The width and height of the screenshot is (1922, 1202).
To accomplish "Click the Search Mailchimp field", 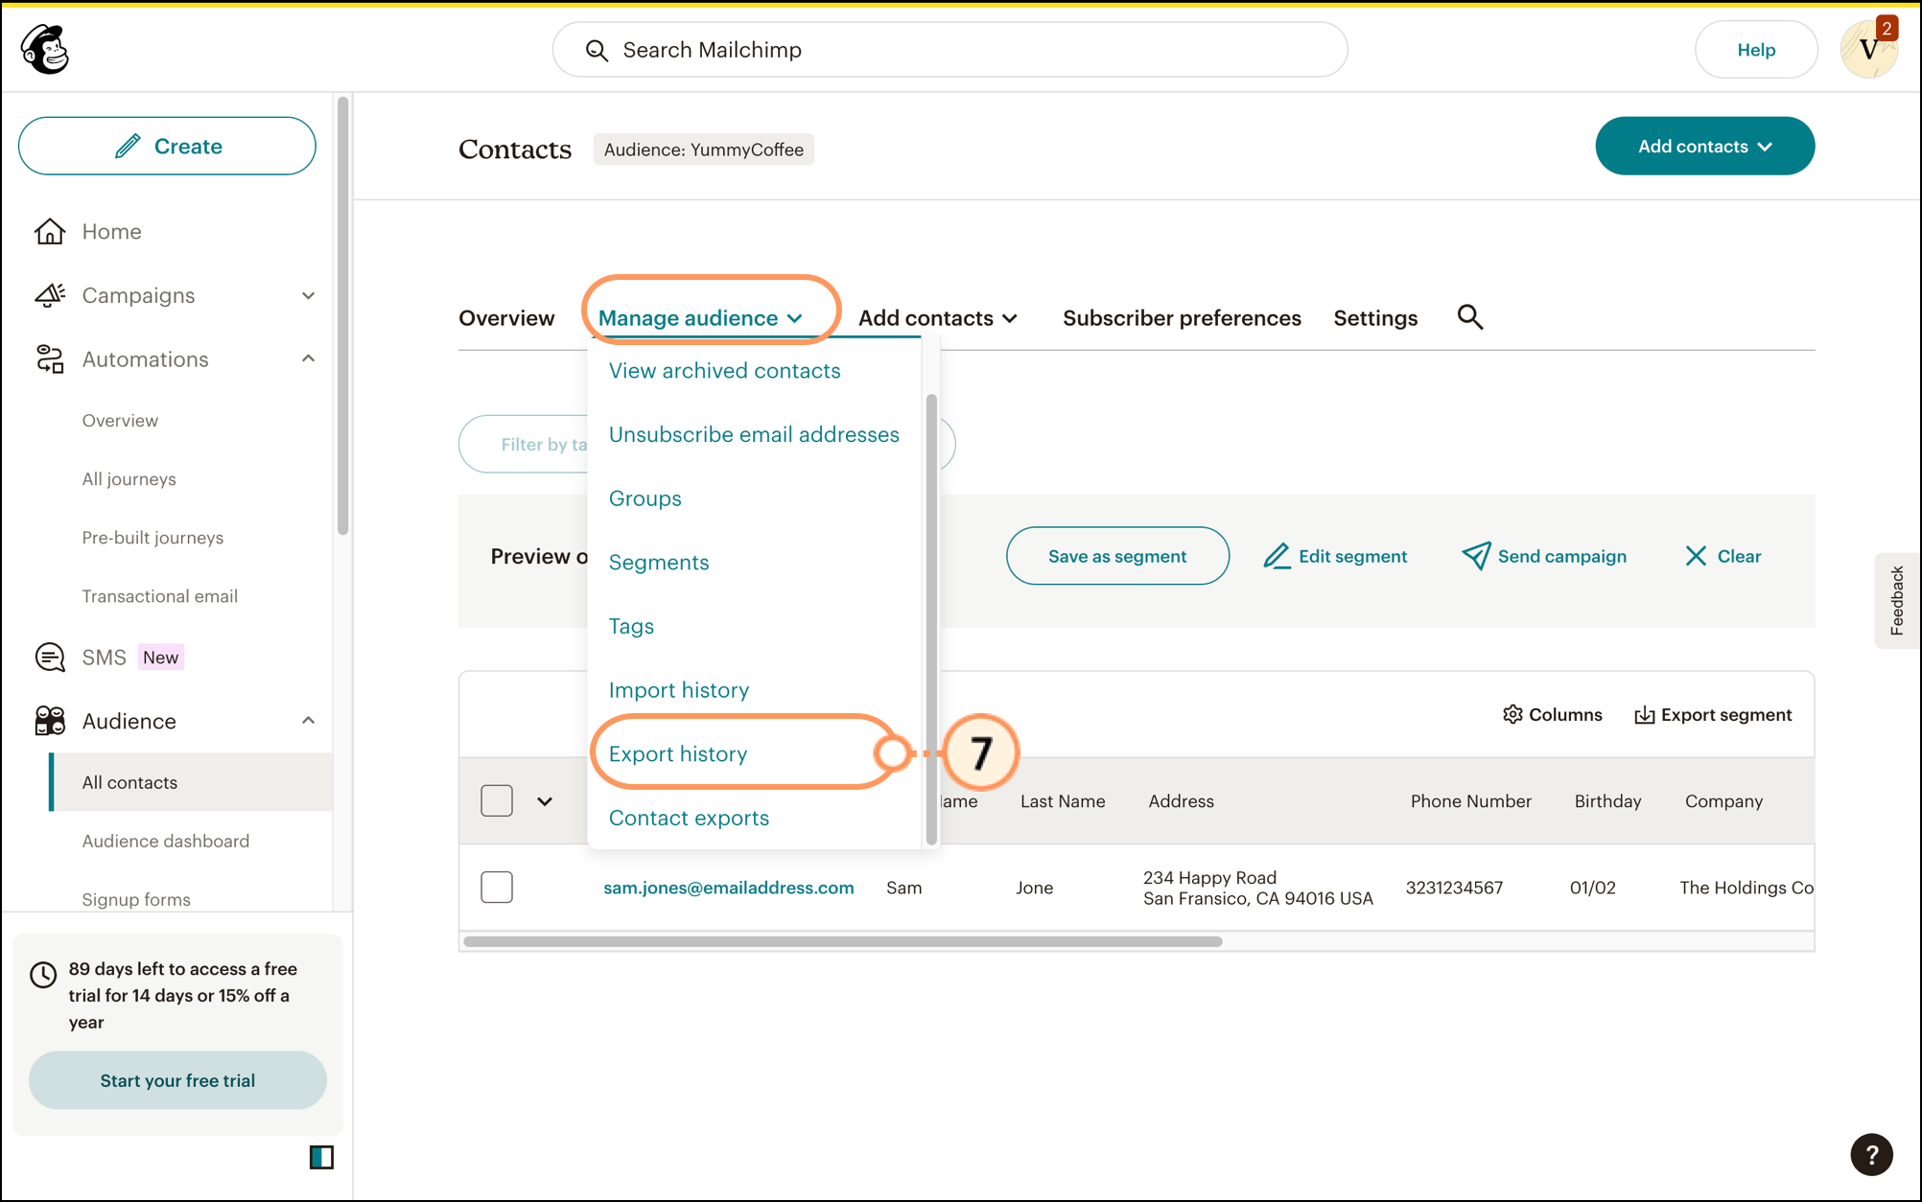I will 949,50.
